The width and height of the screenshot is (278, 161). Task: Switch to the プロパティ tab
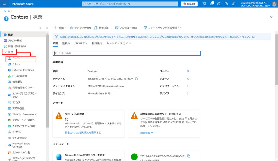click(x=81, y=44)
